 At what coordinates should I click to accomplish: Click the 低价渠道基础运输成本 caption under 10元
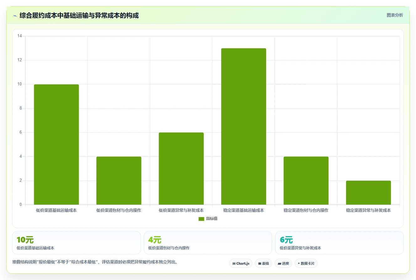tap(35, 248)
